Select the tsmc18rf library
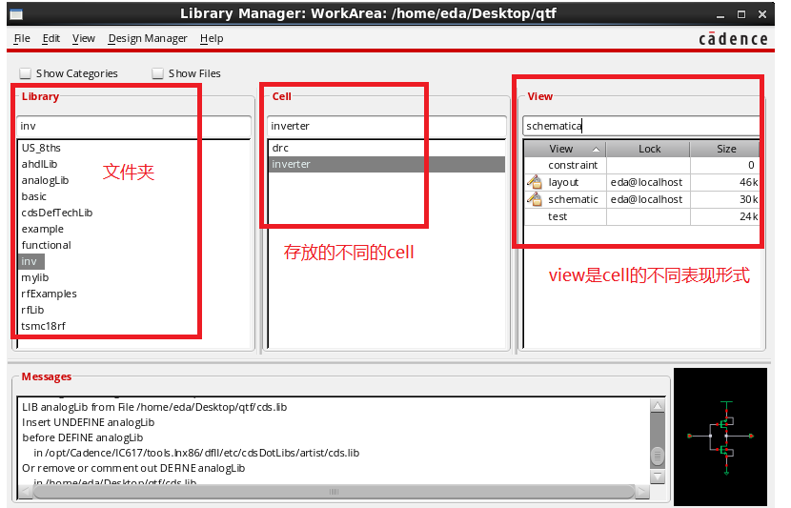 tap(44, 326)
